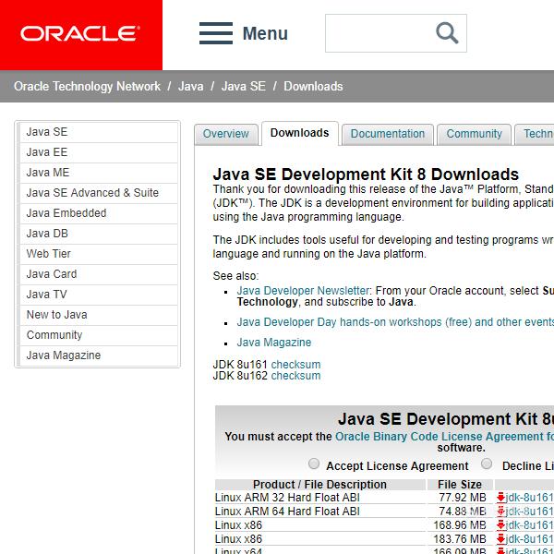Open Java Magazine in sidebar list
Image resolution: width=554 pixels, height=554 pixels.
coord(99,355)
